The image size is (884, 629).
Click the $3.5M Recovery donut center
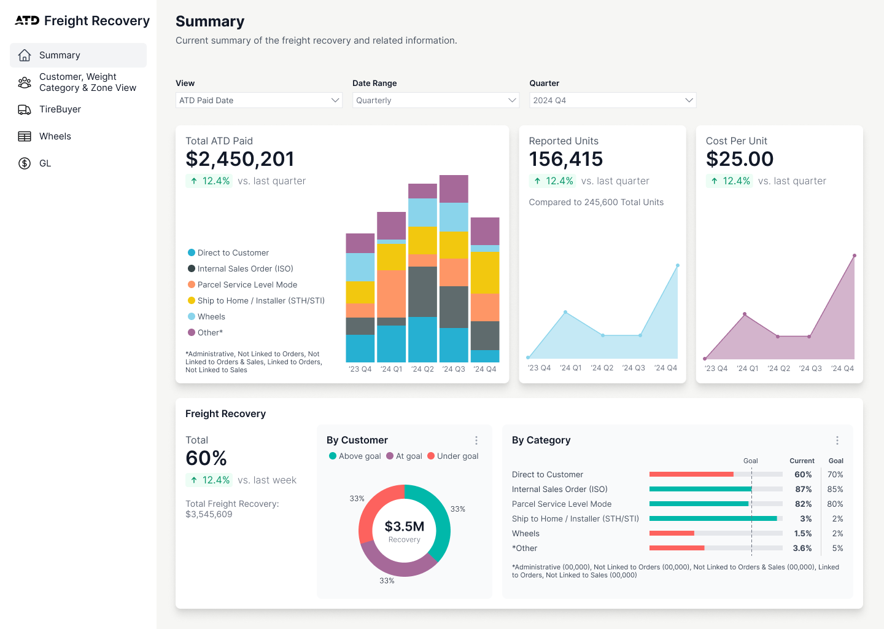(x=405, y=531)
